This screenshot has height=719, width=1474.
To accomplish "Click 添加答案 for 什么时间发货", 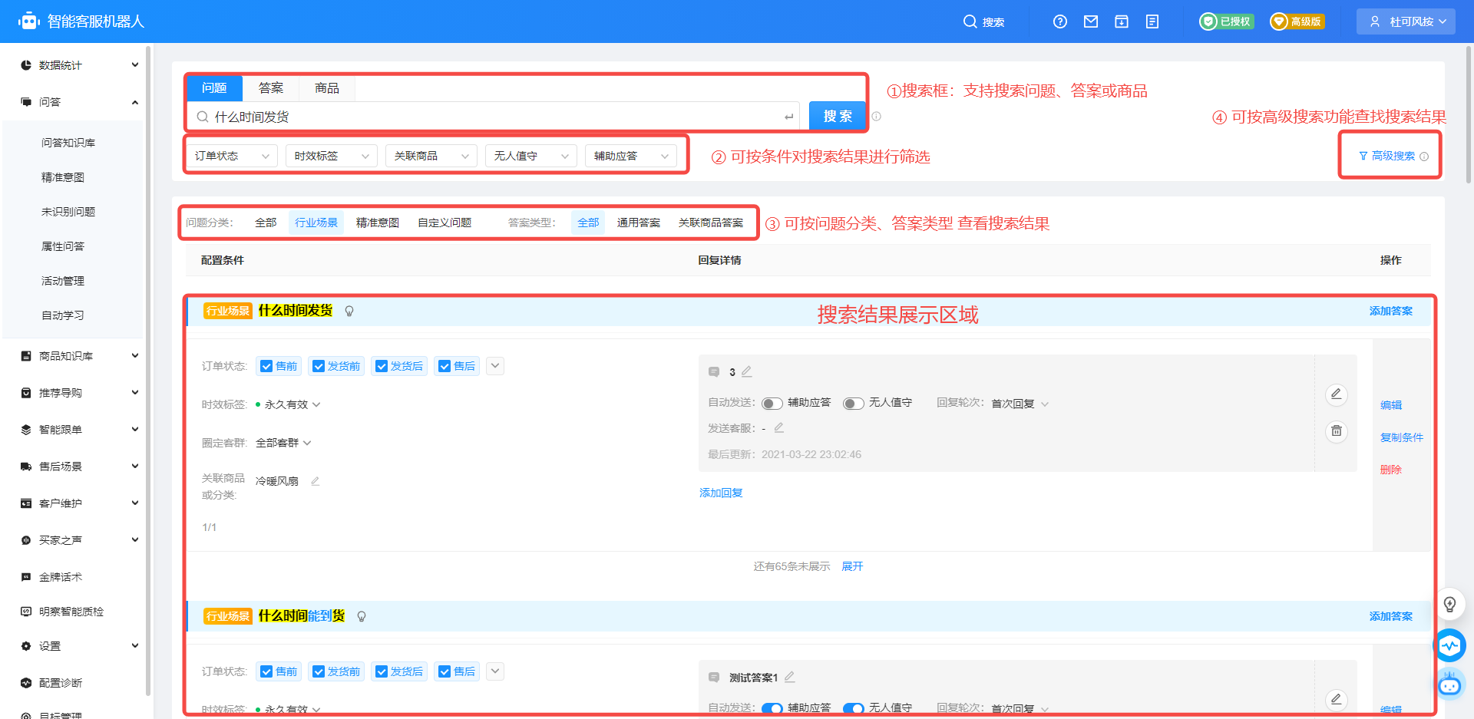I will pos(1390,311).
